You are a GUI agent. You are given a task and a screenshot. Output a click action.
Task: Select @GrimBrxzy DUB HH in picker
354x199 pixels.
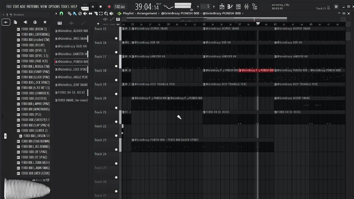pyautogui.click(x=71, y=46)
